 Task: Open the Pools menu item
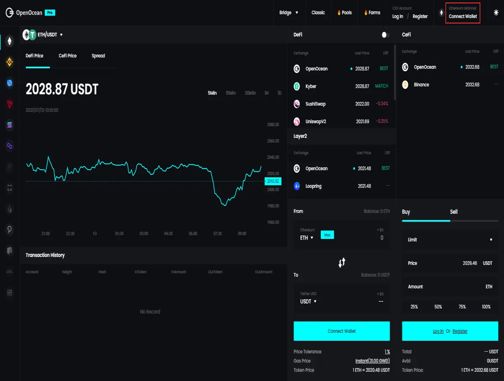tap(344, 13)
